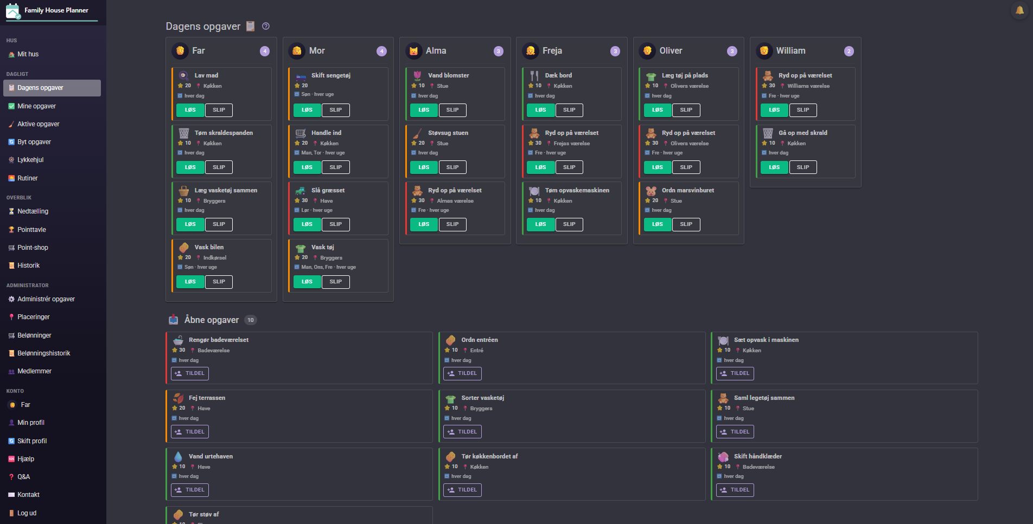Open the Kontakt page
1033x524 pixels.
[x=52, y=495]
